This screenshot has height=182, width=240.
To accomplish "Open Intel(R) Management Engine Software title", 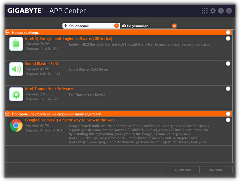I will click(x=69, y=39).
